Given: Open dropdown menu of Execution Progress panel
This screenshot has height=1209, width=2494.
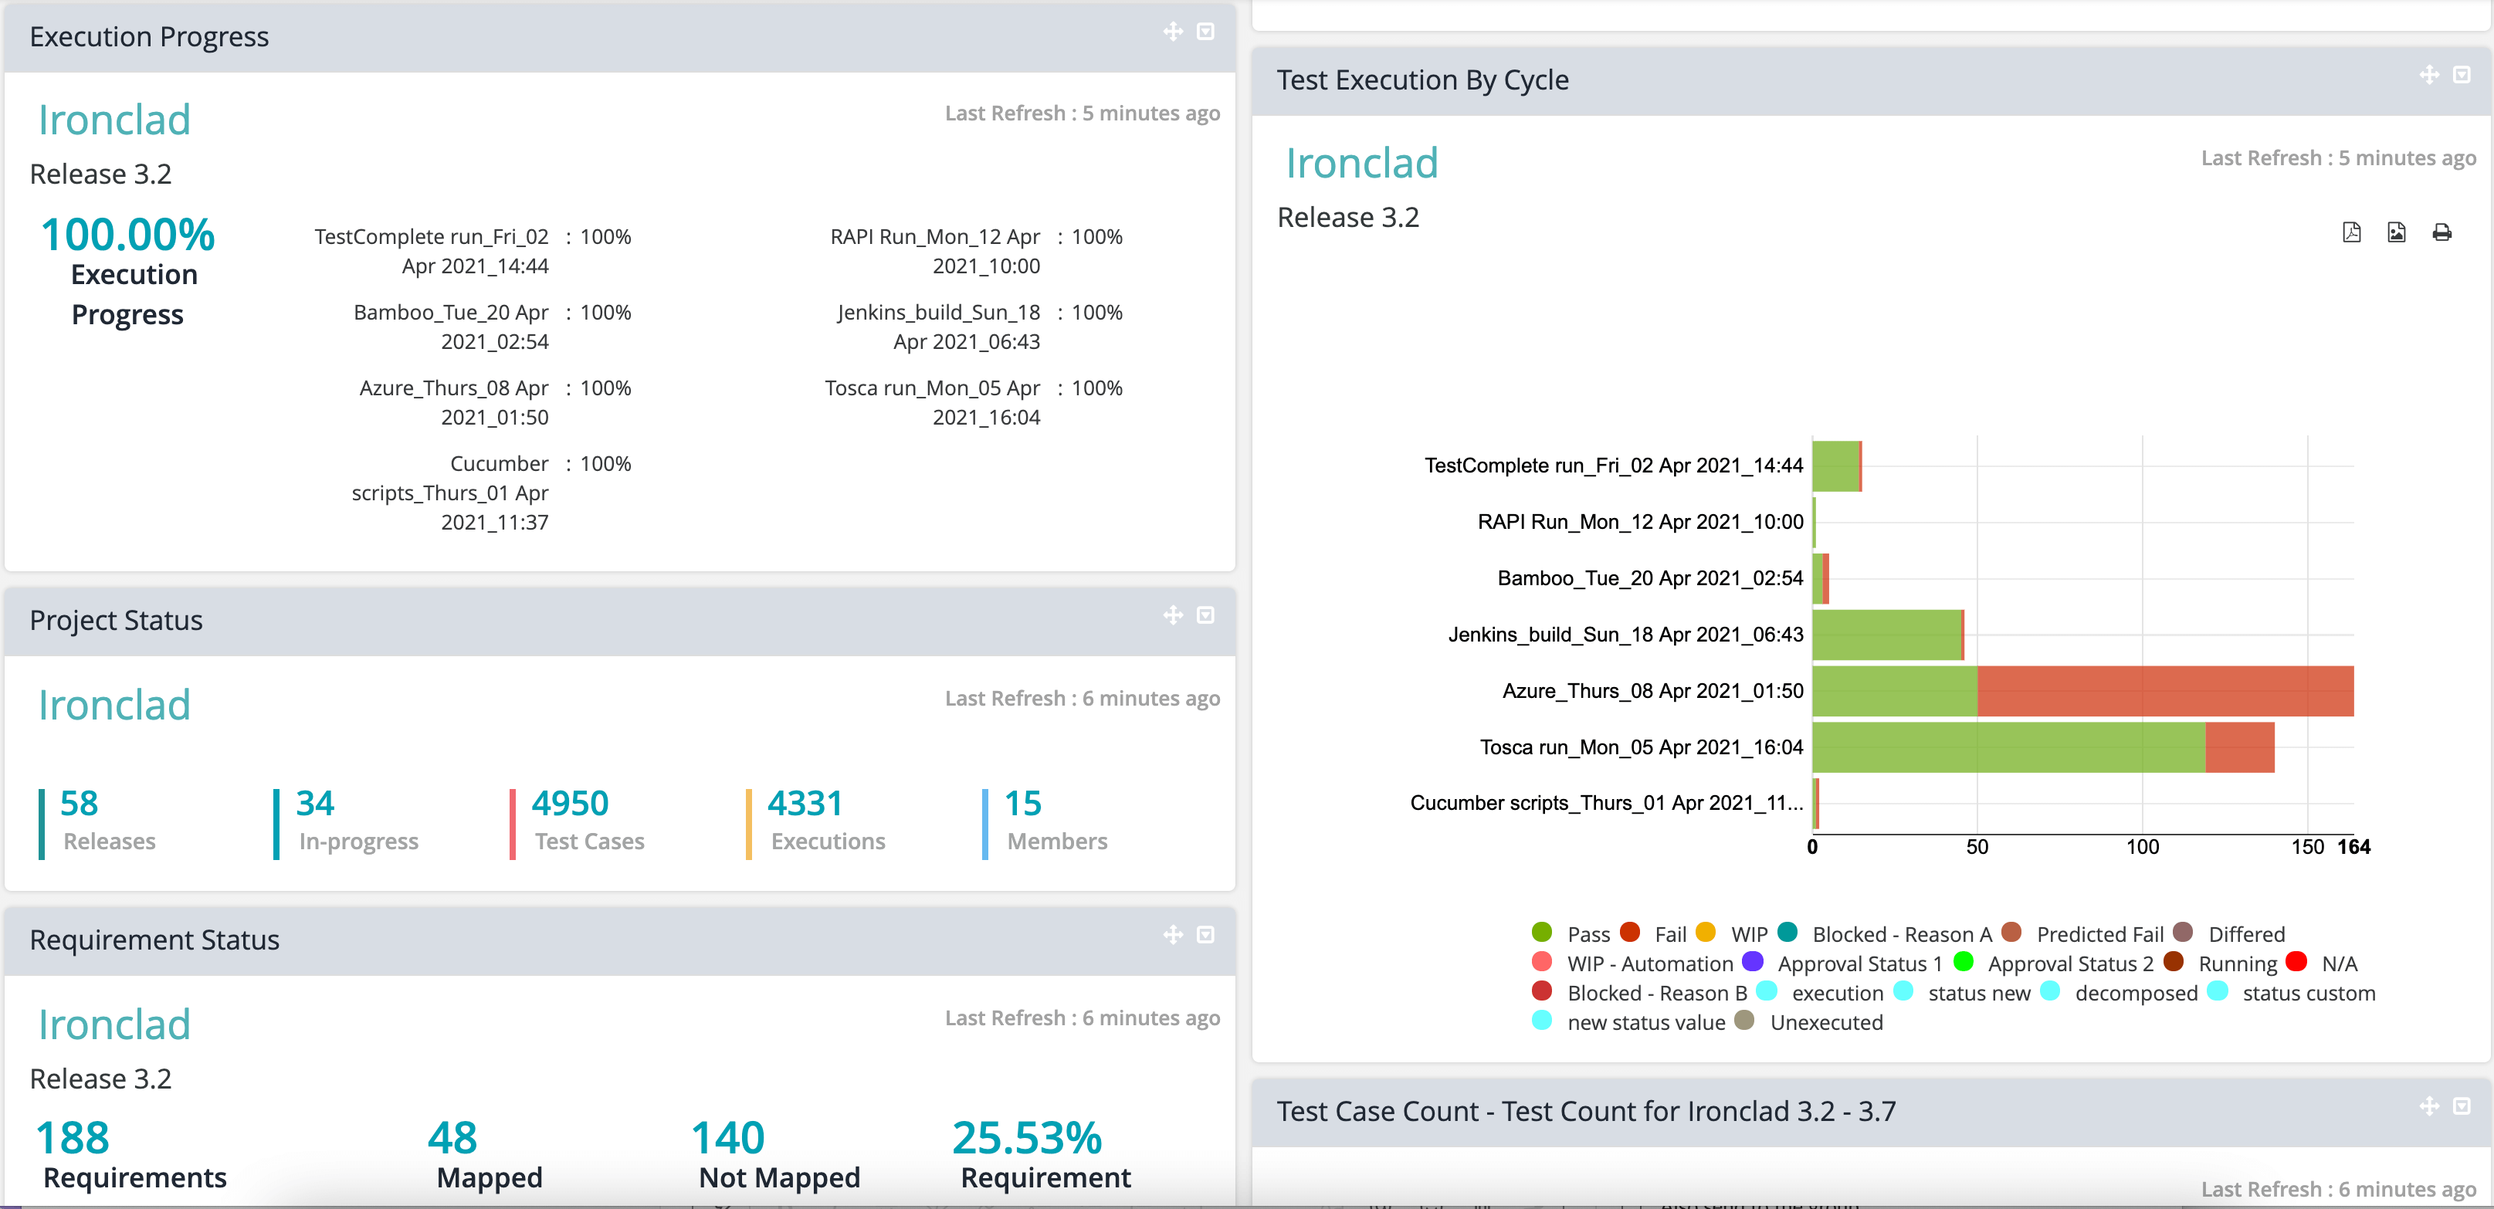Looking at the screenshot, I should pos(1205,32).
